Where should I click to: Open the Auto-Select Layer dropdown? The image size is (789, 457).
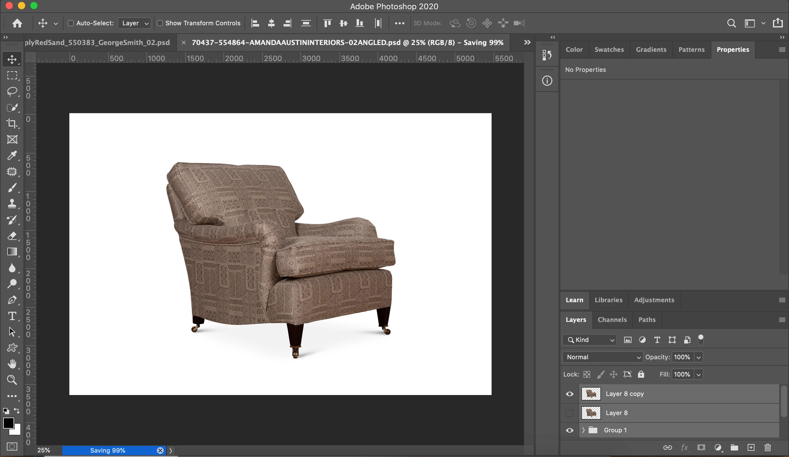(135, 23)
